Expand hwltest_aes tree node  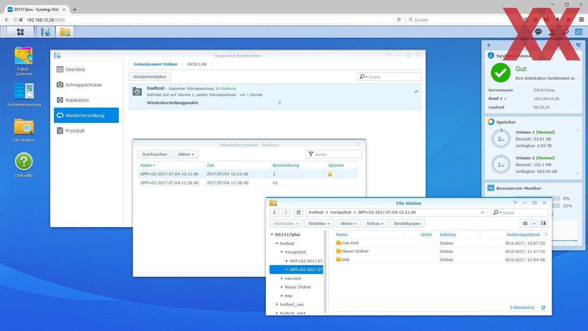pos(277,304)
